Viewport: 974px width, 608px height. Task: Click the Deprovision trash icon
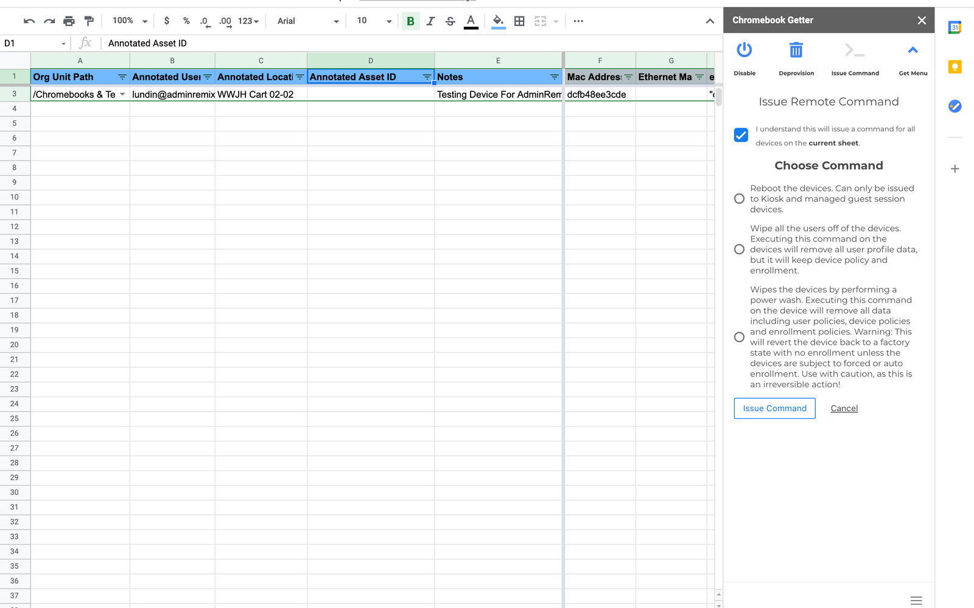coord(796,50)
